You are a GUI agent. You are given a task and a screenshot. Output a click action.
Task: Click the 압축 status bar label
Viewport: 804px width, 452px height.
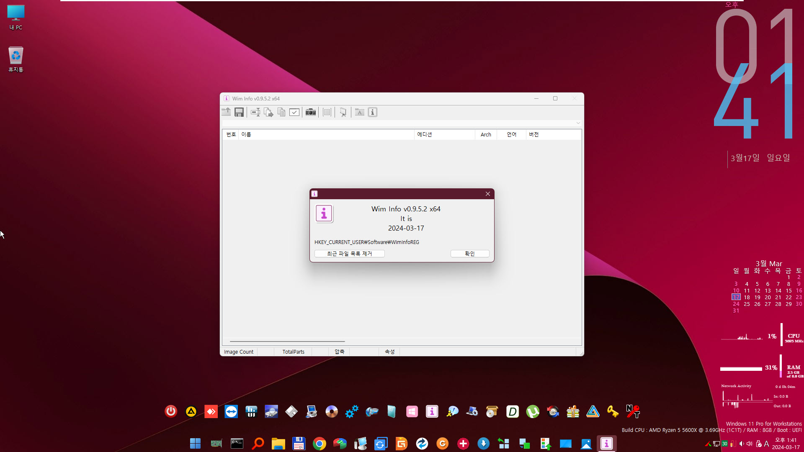point(339,352)
